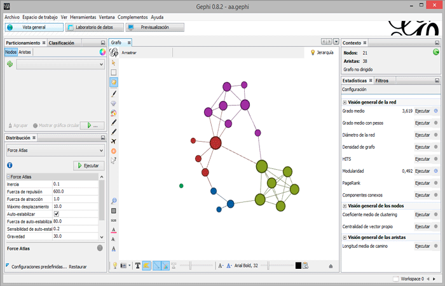Viewport: 445px width, 286px height.
Task: Run PageRank with its Ejecutar button
Action: pyautogui.click(x=422, y=183)
